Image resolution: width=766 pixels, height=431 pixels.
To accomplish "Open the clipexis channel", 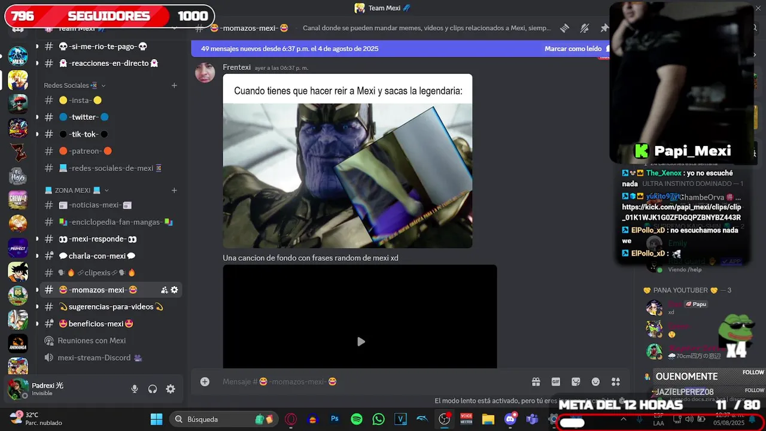I will click(x=111, y=273).
